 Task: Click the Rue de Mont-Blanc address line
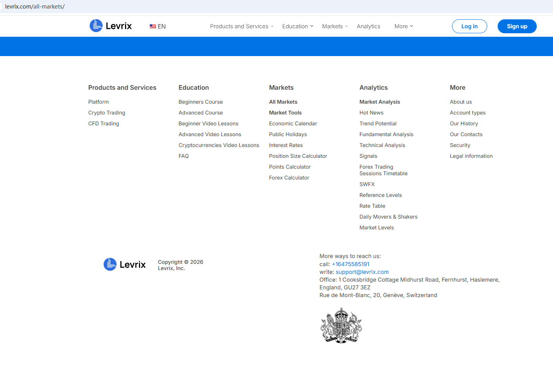378,295
